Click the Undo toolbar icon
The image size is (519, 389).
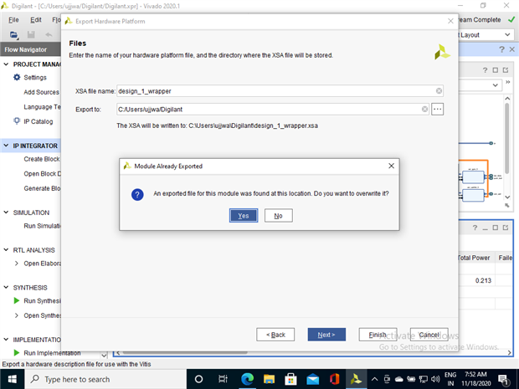pyautogui.click(x=49, y=35)
